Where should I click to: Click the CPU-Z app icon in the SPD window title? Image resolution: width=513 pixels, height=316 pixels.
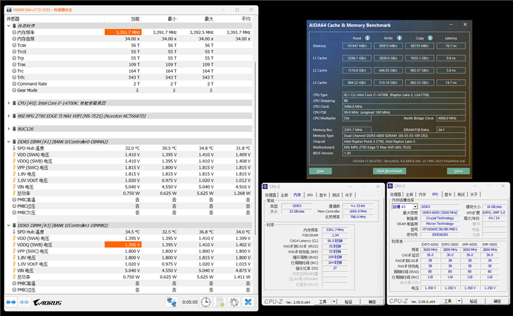(x=391, y=186)
